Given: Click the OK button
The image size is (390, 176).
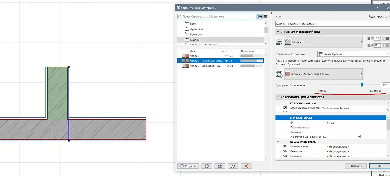Looking at the screenshot, I should [x=379, y=166].
